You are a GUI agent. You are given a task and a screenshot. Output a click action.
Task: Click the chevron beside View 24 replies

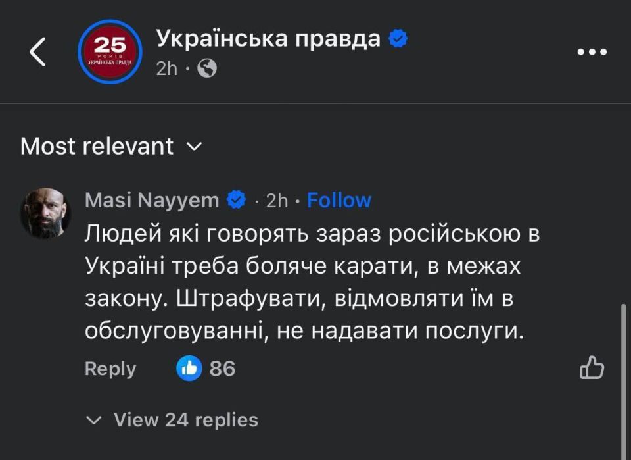[96, 419]
